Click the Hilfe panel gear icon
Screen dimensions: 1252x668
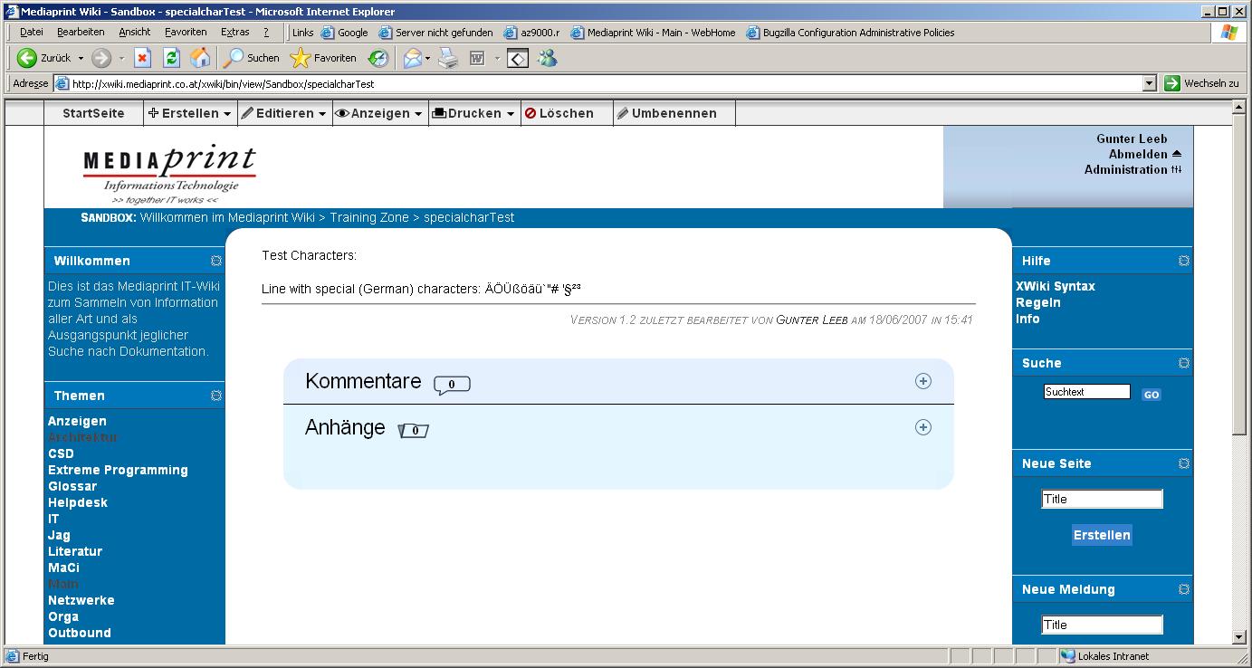point(1184,261)
